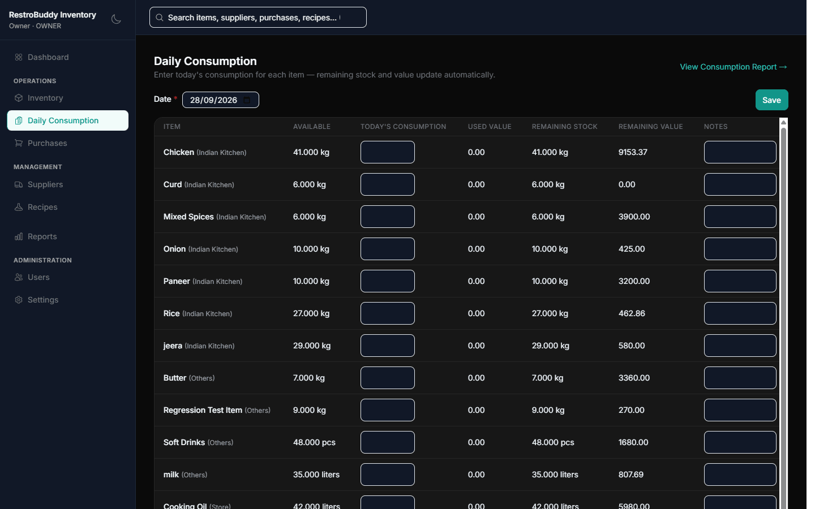
Task: Click table scrollbar up arrow
Action: pyautogui.click(x=784, y=122)
